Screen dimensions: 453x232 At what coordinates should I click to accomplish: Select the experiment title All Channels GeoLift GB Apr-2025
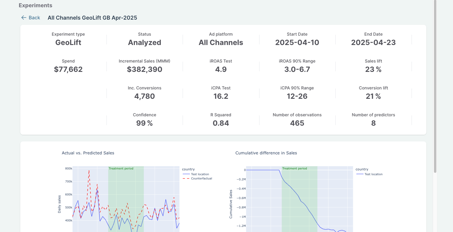tap(92, 18)
